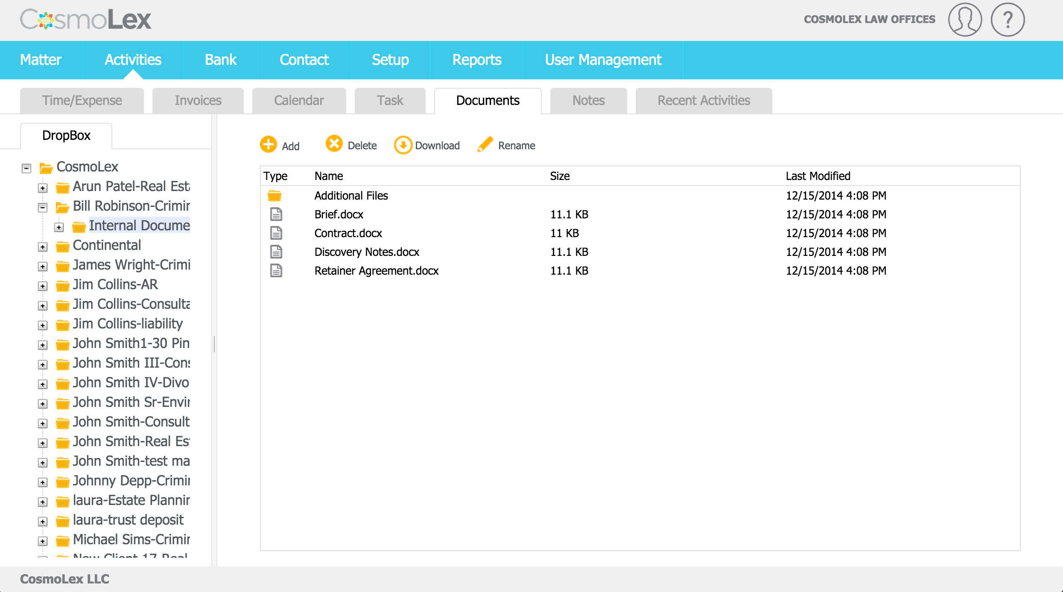This screenshot has width=1063, height=592.
Task: Click the Add plus icon
Action: point(269,145)
